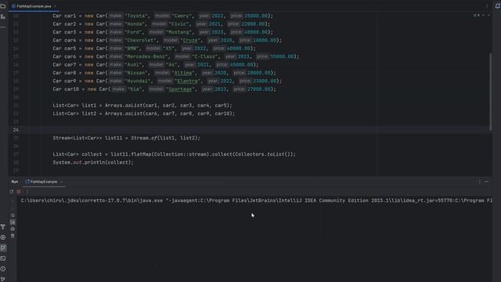Screen dimensions: 501x282
Task: Click the underlined word "Sportage"
Action: pos(180,89)
